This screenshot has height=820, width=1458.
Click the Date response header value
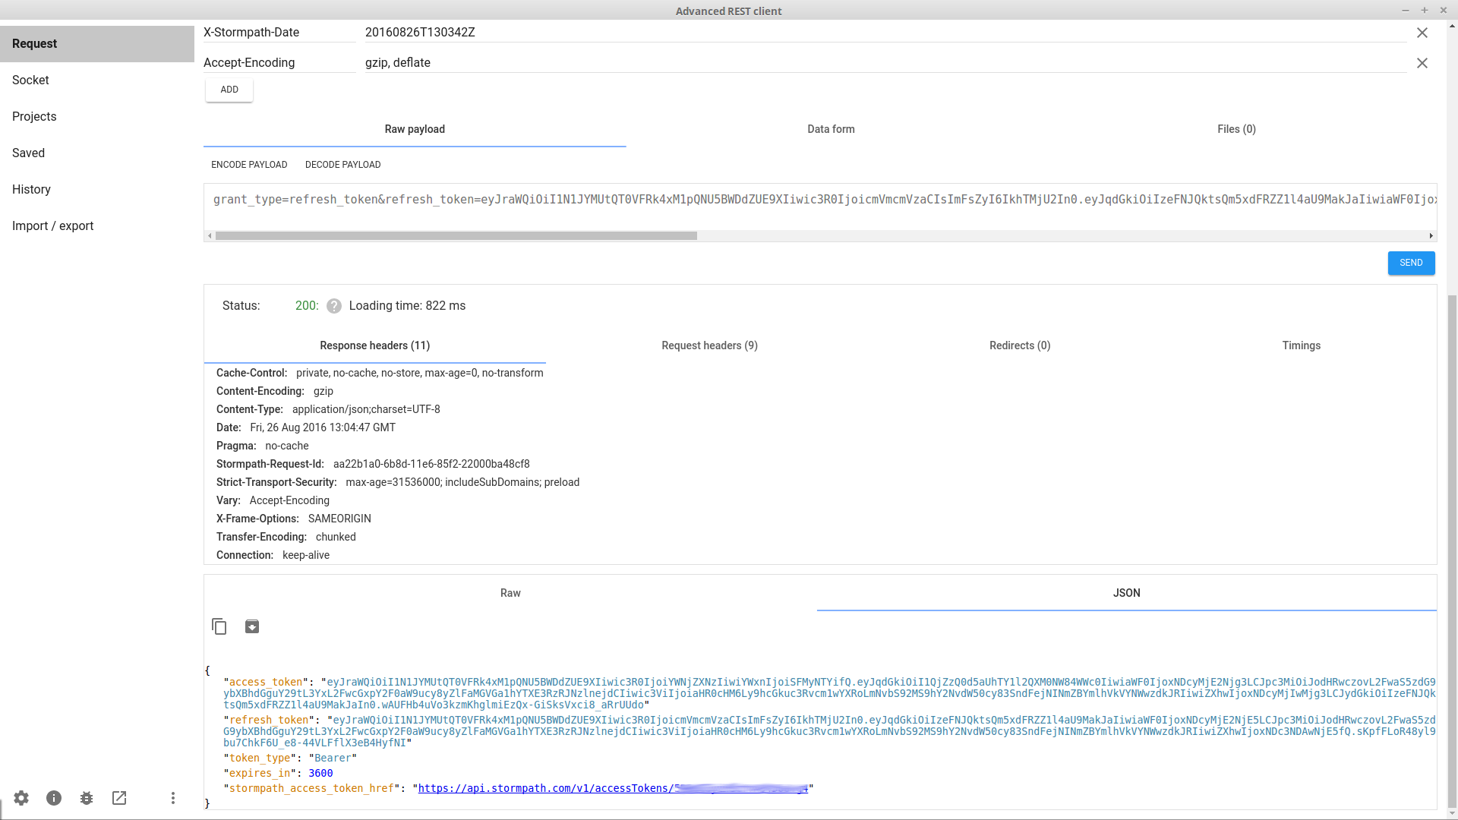pos(323,427)
